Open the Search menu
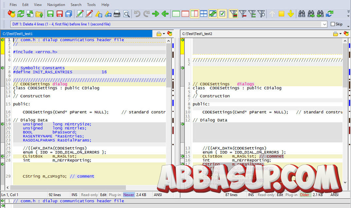This screenshot has width=351, height=208. tap(76, 4)
